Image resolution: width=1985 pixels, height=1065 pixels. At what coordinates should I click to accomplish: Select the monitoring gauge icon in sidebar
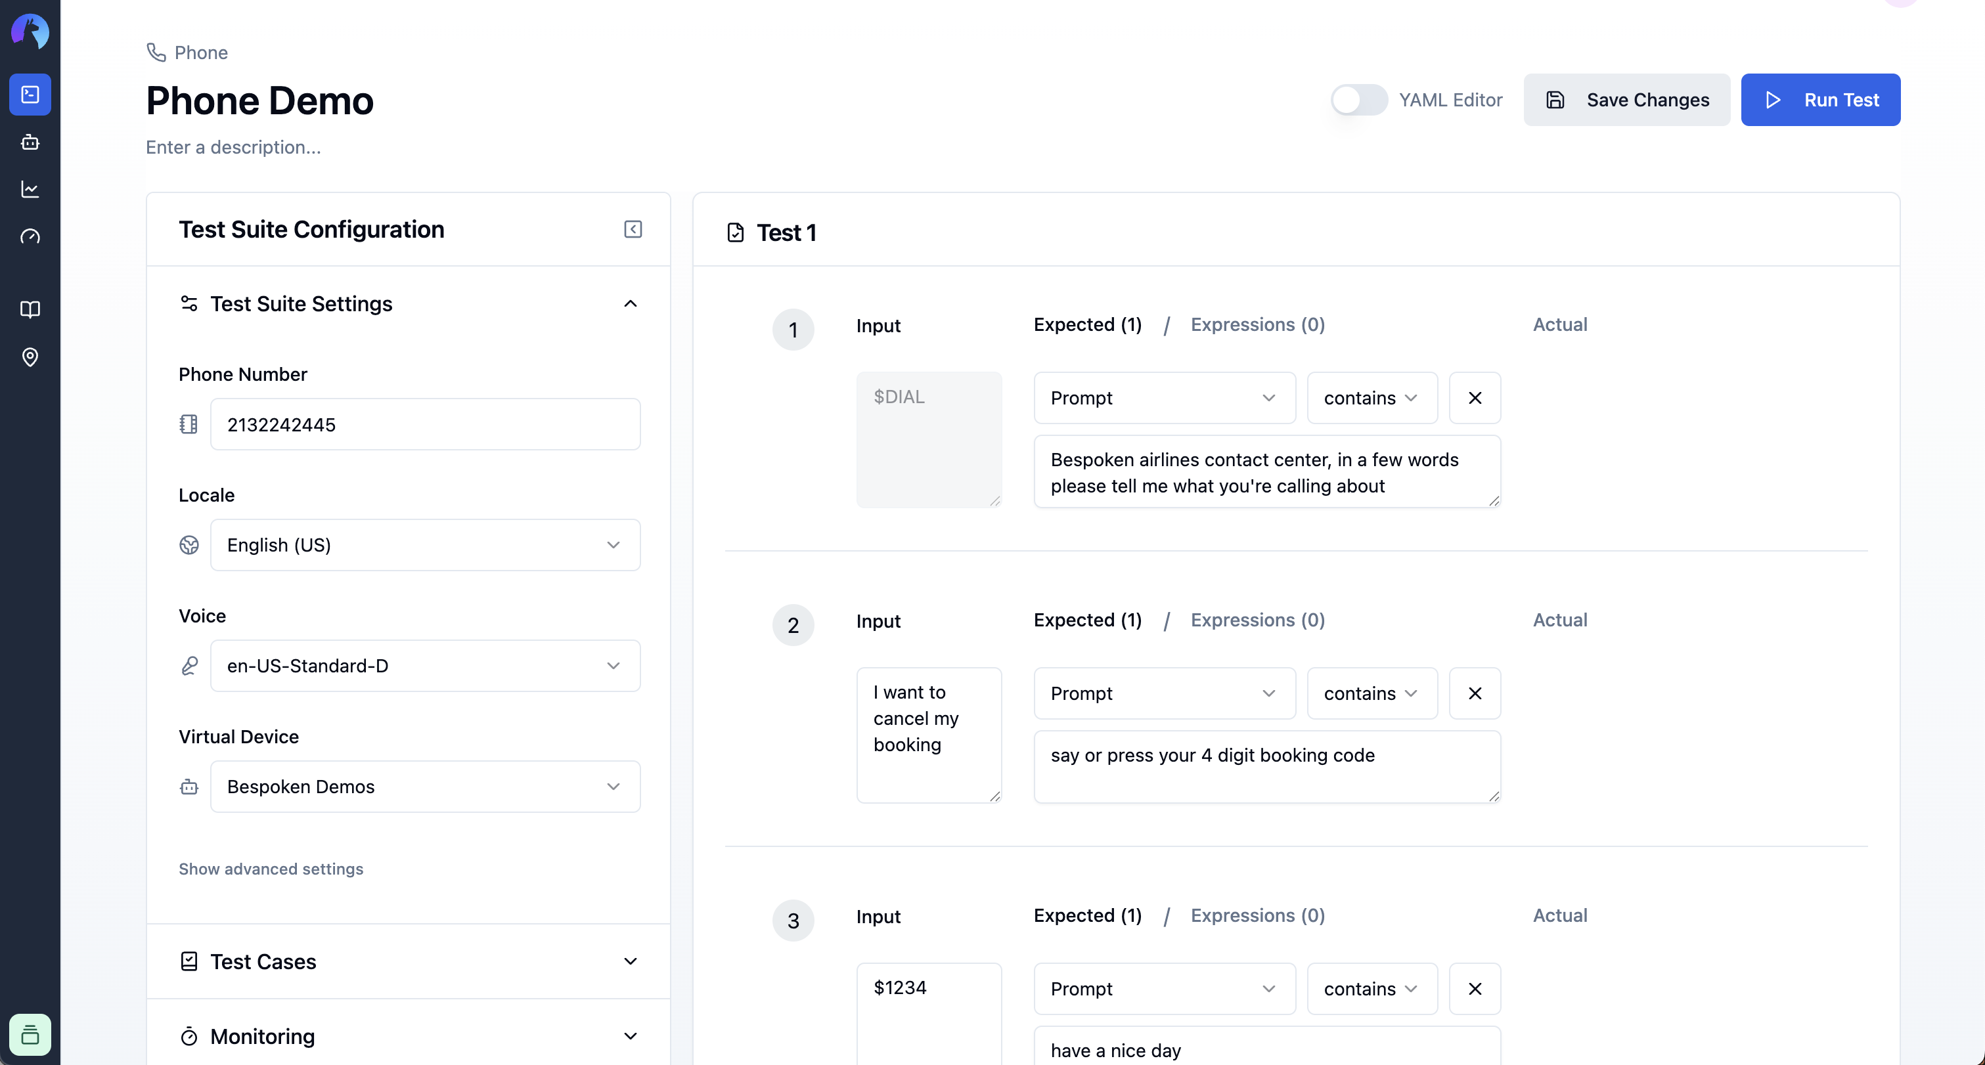30,236
